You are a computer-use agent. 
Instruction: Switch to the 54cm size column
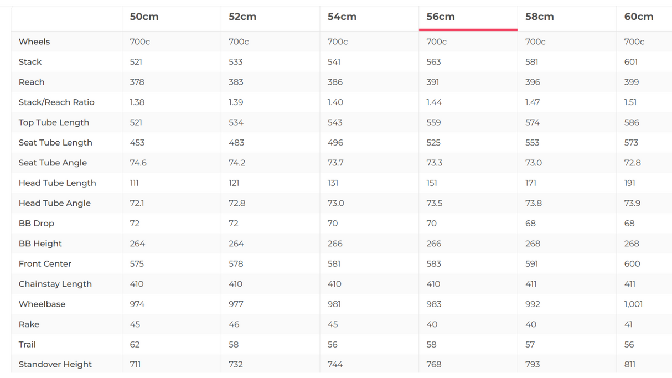[342, 17]
